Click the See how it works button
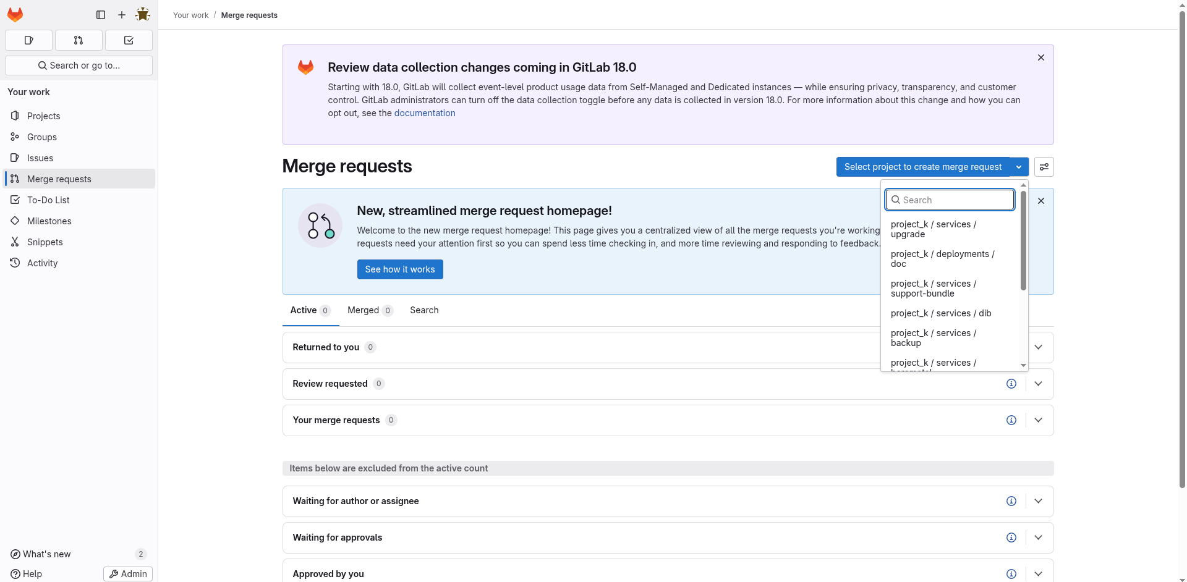Image resolution: width=1187 pixels, height=582 pixels. pos(400,269)
